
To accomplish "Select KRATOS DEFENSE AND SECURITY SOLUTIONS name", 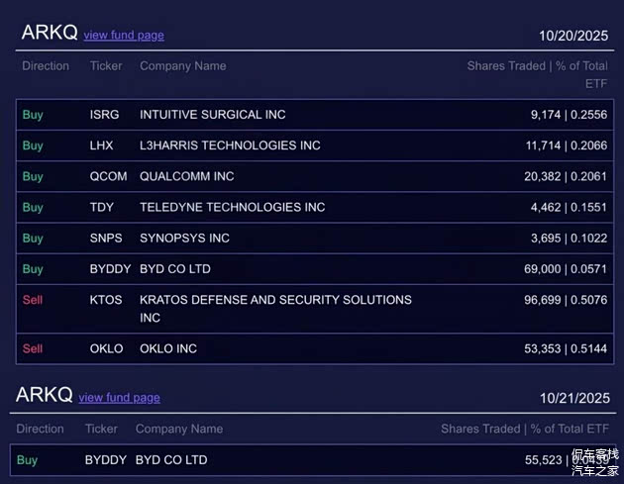I will (x=275, y=300).
